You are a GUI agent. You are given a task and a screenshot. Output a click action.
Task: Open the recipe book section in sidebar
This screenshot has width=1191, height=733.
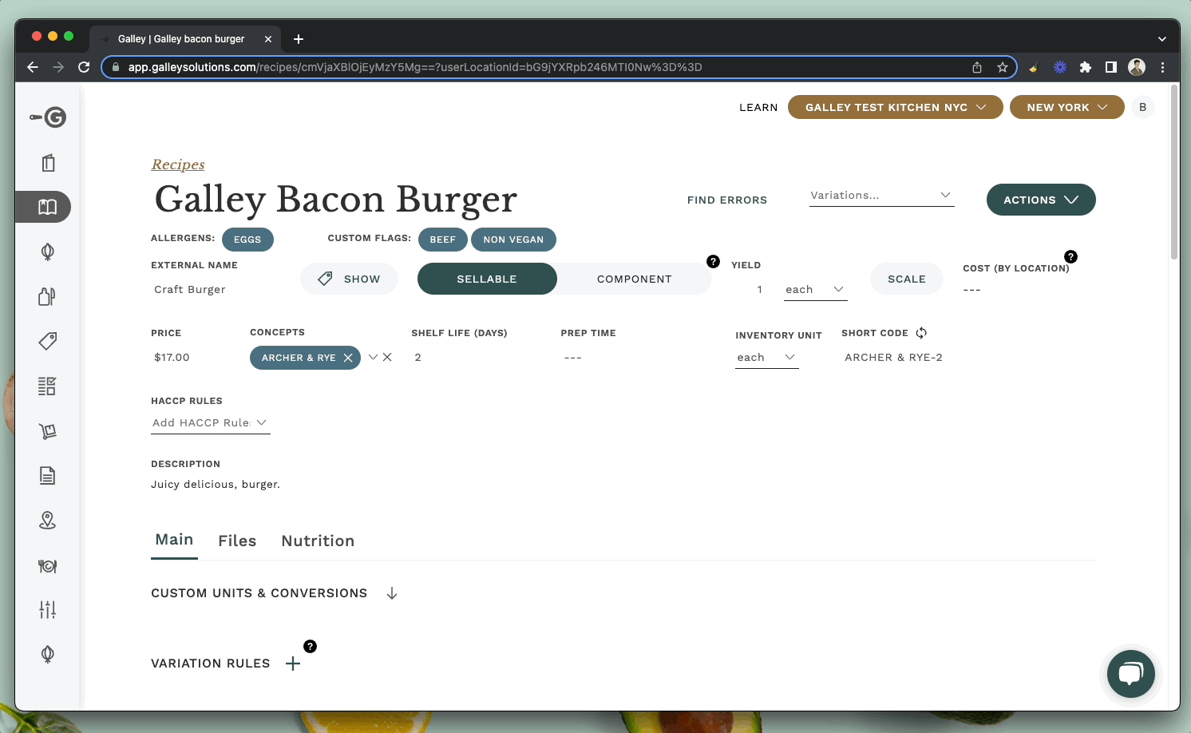pos(47,207)
